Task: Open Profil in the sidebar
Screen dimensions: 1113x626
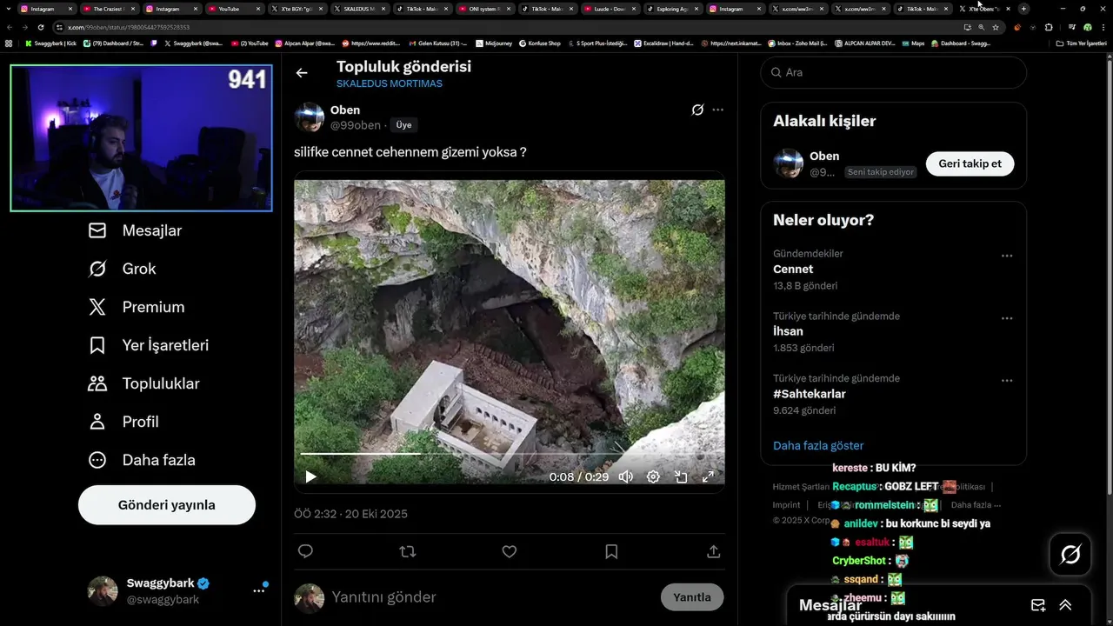Action: pyautogui.click(x=123, y=422)
